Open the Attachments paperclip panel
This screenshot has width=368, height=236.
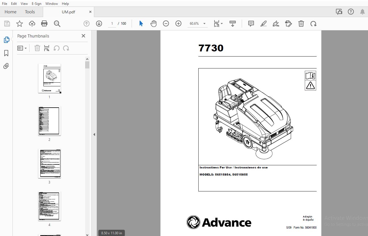pyautogui.click(x=6, y=66)
